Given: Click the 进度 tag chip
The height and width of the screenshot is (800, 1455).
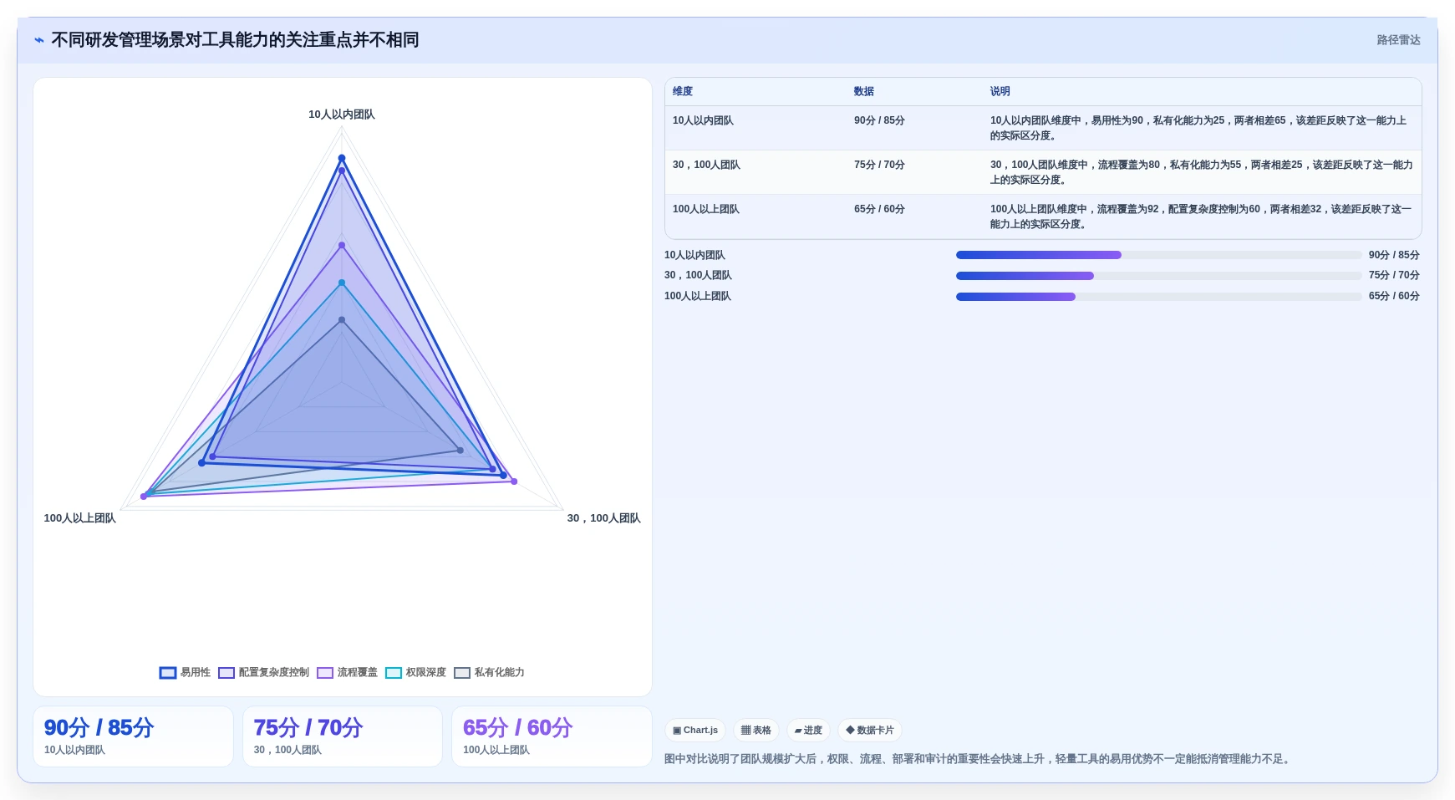Looking at the screenshot, I should click(x=808, y=730).
